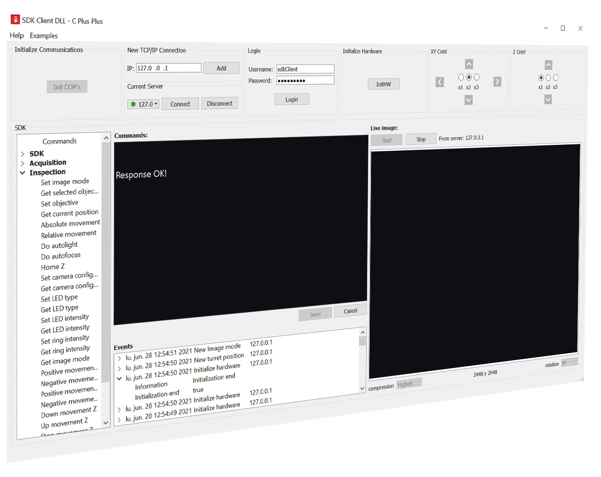The height and width of the screenshot is (477, 601).
Task: Select the Set objective command
Action: coord(60,203)
